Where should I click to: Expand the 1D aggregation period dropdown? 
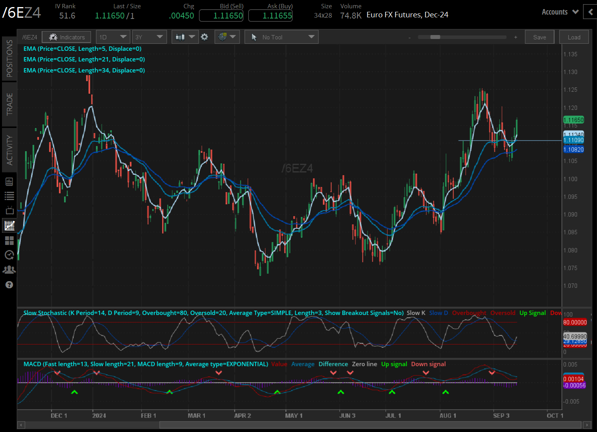(x=113, y=37)
